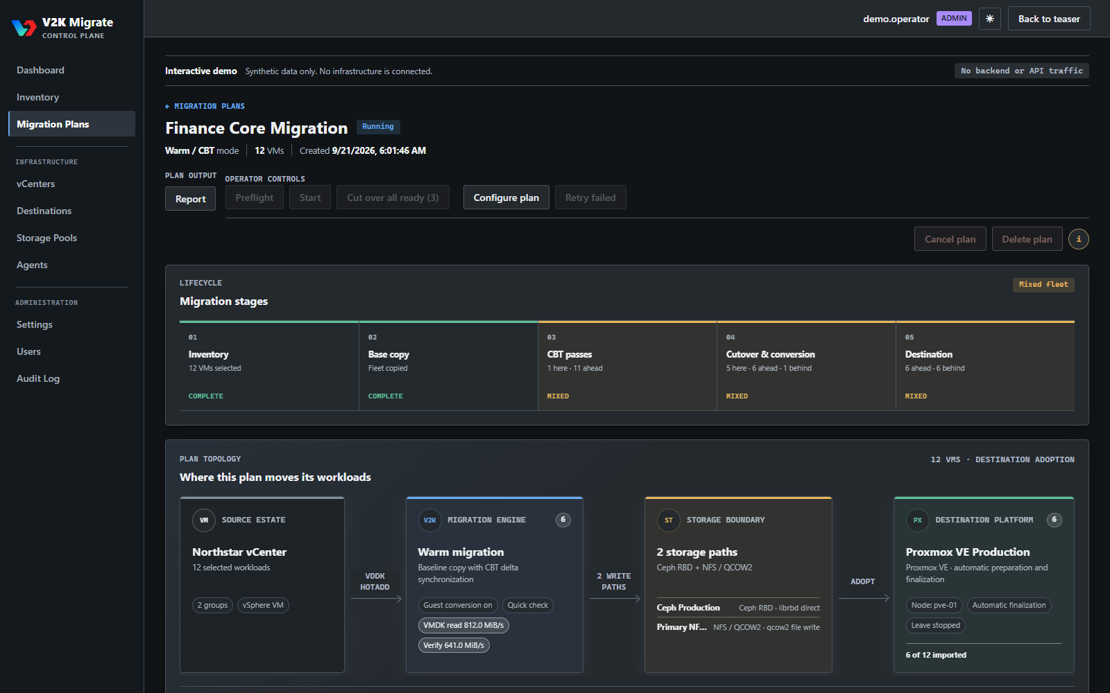Image resolution: width=1110 pixels, height=693 pixels.
Task: Click the Preflight button
Action: (x=255, y=198)
